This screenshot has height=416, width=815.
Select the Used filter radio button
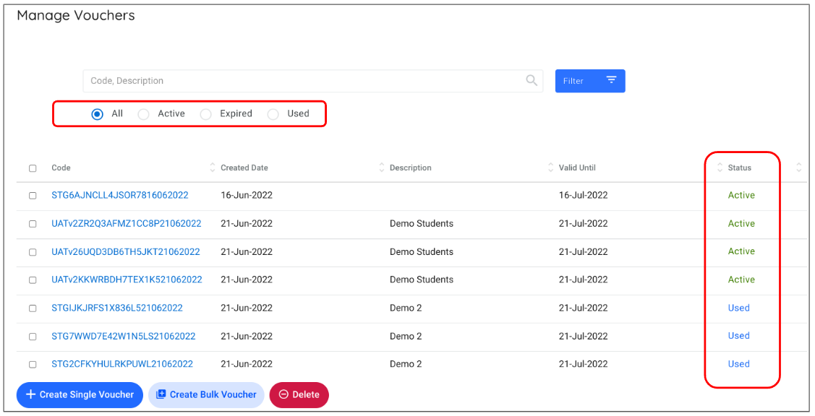273,113
